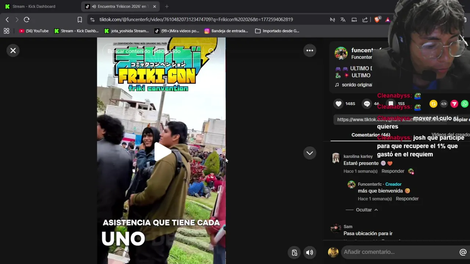Like the video with the heart icon

tap(339, 104)
